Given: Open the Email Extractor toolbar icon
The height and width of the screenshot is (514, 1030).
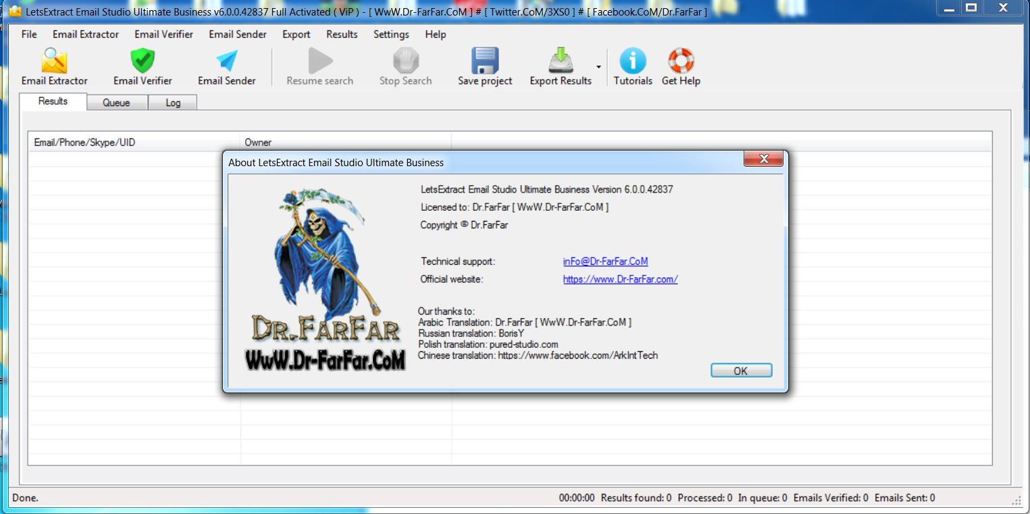Looking at the screenshot, I should coord(54,61).
